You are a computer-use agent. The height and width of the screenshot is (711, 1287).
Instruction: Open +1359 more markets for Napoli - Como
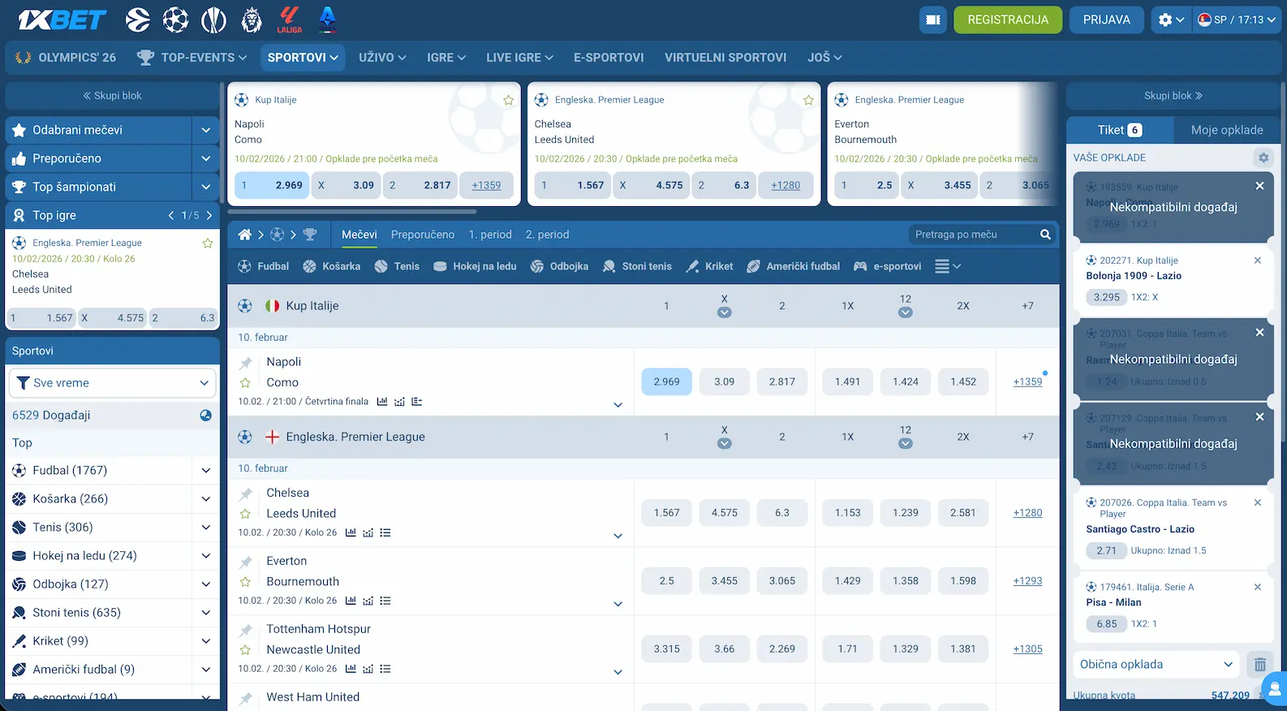1027,381
